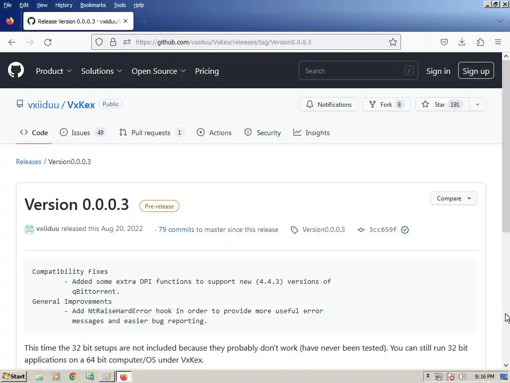Click the network tray icon

pos(438,377)
